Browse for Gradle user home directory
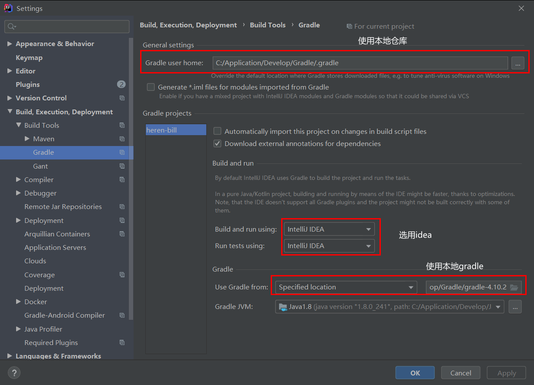Screen dimensions: 534x385 (517, 63)
